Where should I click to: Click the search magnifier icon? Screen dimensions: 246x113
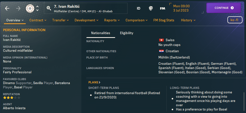point(49,8)
